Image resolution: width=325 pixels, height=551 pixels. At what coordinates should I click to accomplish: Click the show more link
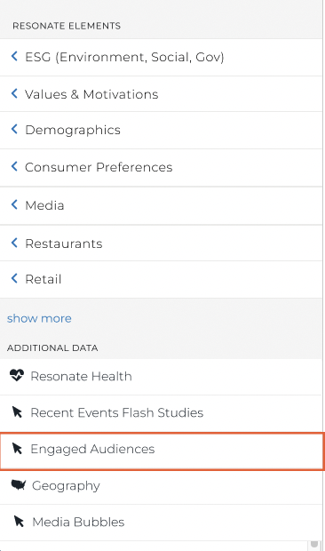(39, 318)
